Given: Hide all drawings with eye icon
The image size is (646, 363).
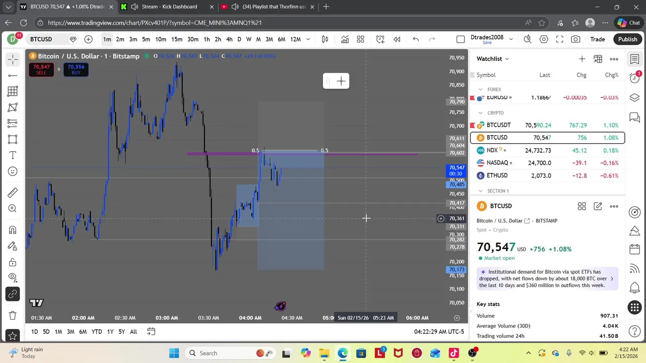Looking at the screenshot, I should 13,278.
